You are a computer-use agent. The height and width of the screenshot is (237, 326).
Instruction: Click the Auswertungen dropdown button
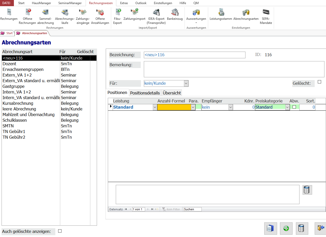coord(196,19)
